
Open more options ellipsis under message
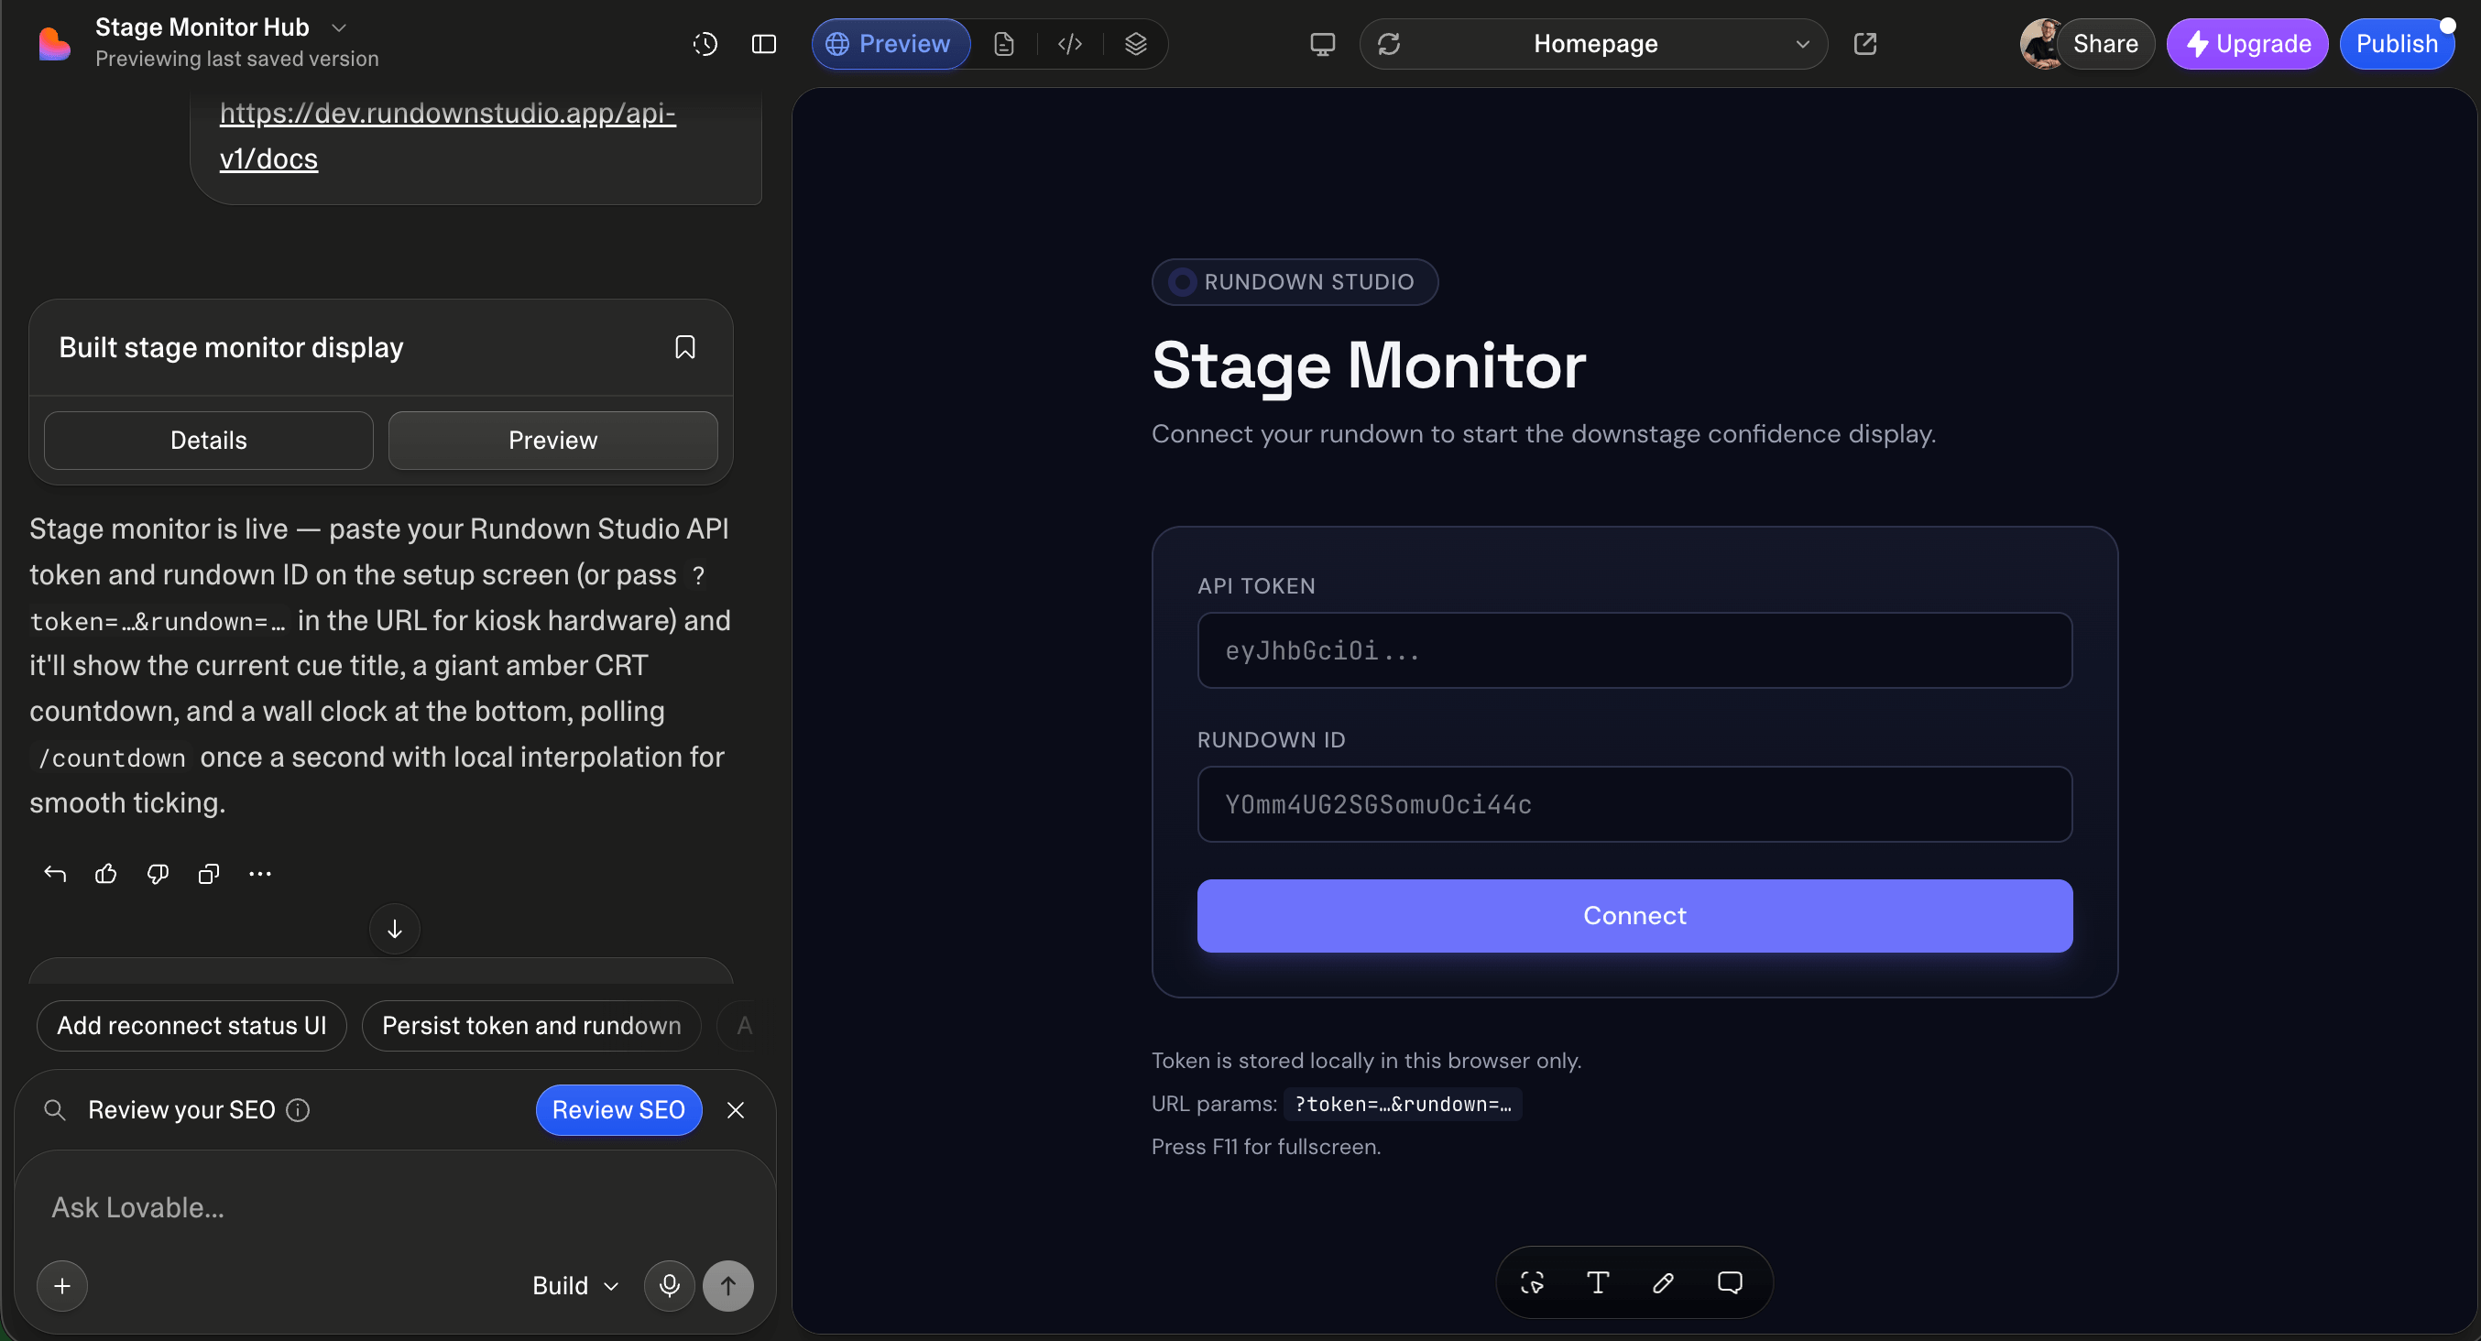point(260,873)
